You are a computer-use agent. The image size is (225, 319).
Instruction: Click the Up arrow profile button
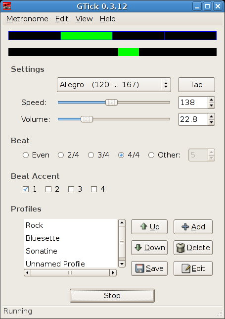149,227
